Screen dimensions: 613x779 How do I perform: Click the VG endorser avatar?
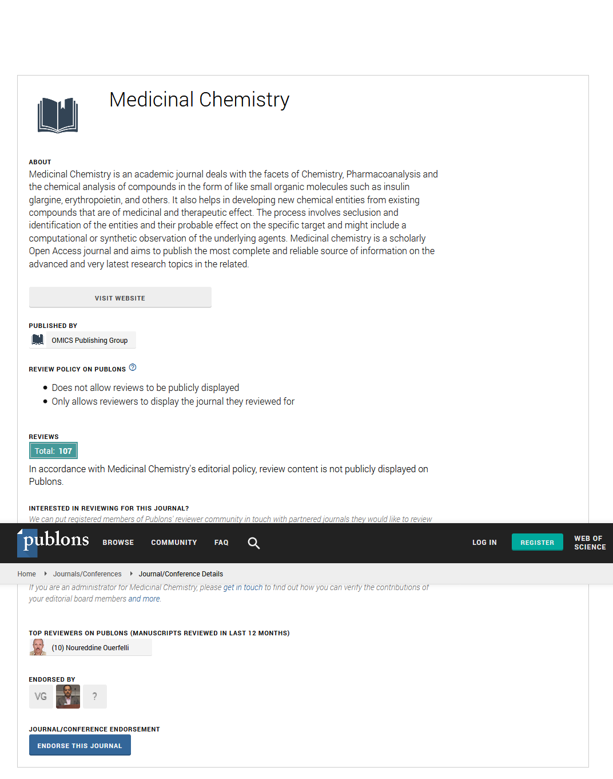coord(41,697)
